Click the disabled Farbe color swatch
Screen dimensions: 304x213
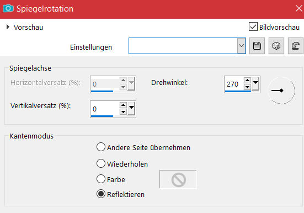(x=178, y=179)
